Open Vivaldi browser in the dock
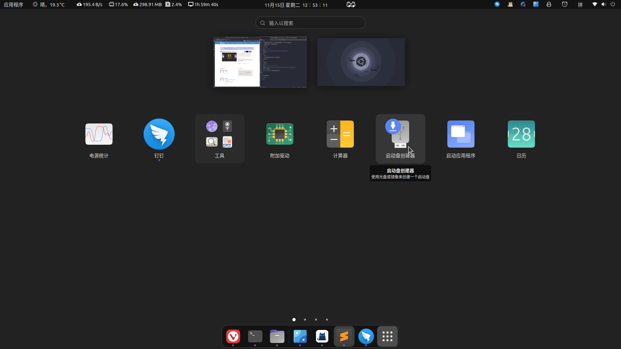This screenshot has height=349, width=621. [x=233, y=336]
